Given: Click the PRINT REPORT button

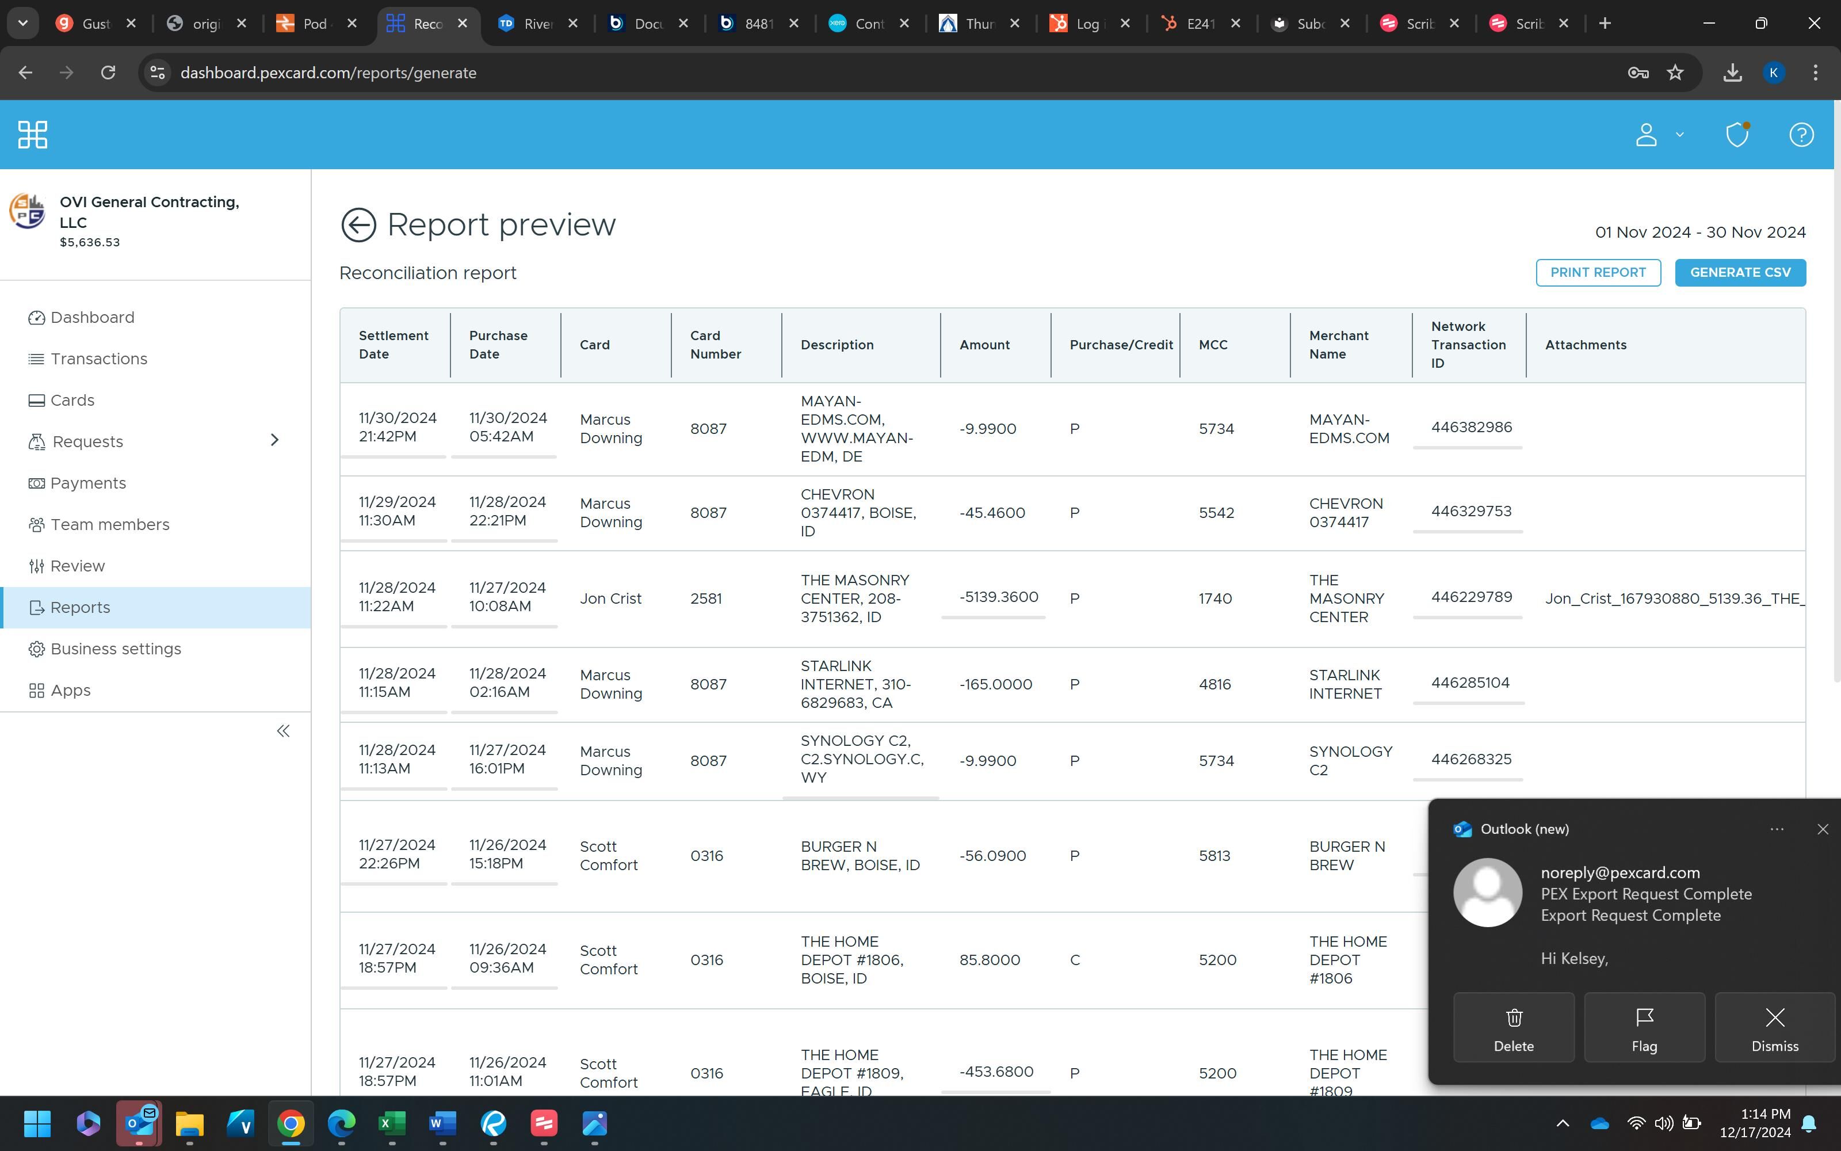Looking at the screenshot, I should click(x=1598, y=273).
